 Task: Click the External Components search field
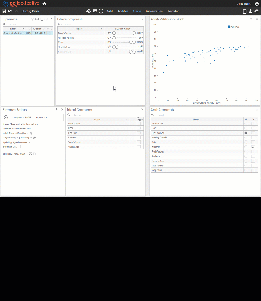pyautogui.click(x=101, y=24)
